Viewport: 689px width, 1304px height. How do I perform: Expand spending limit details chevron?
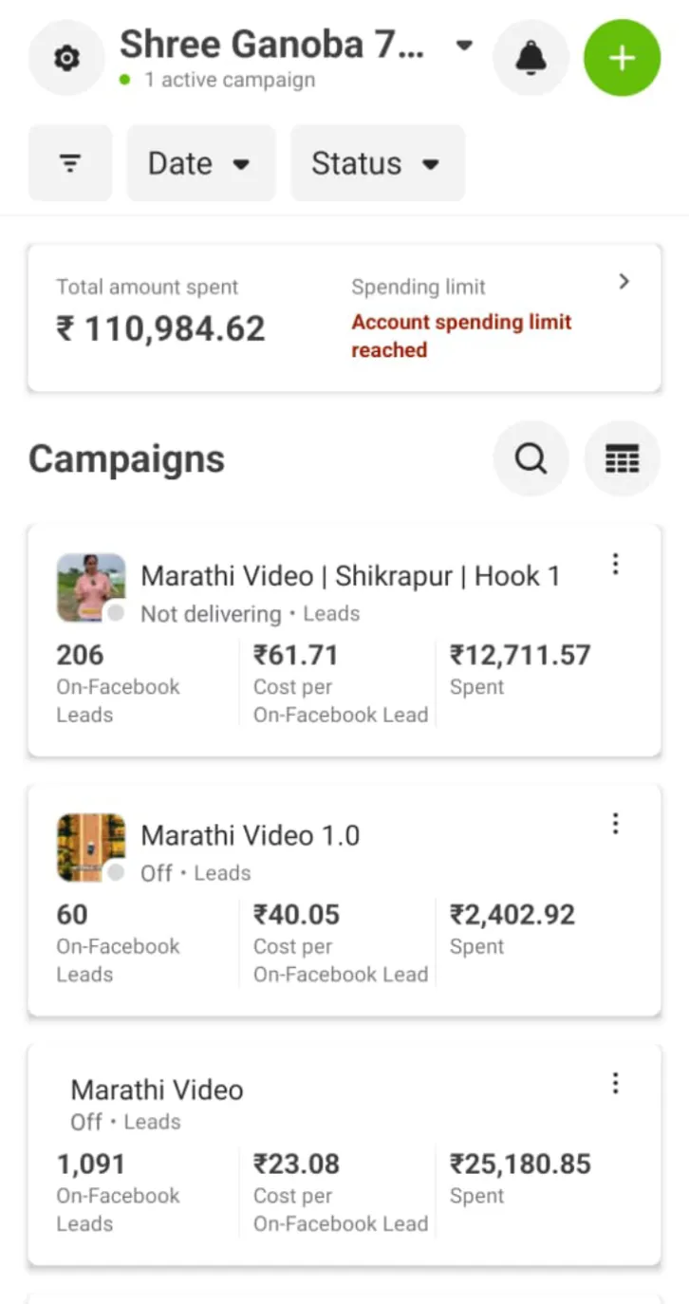624,282
